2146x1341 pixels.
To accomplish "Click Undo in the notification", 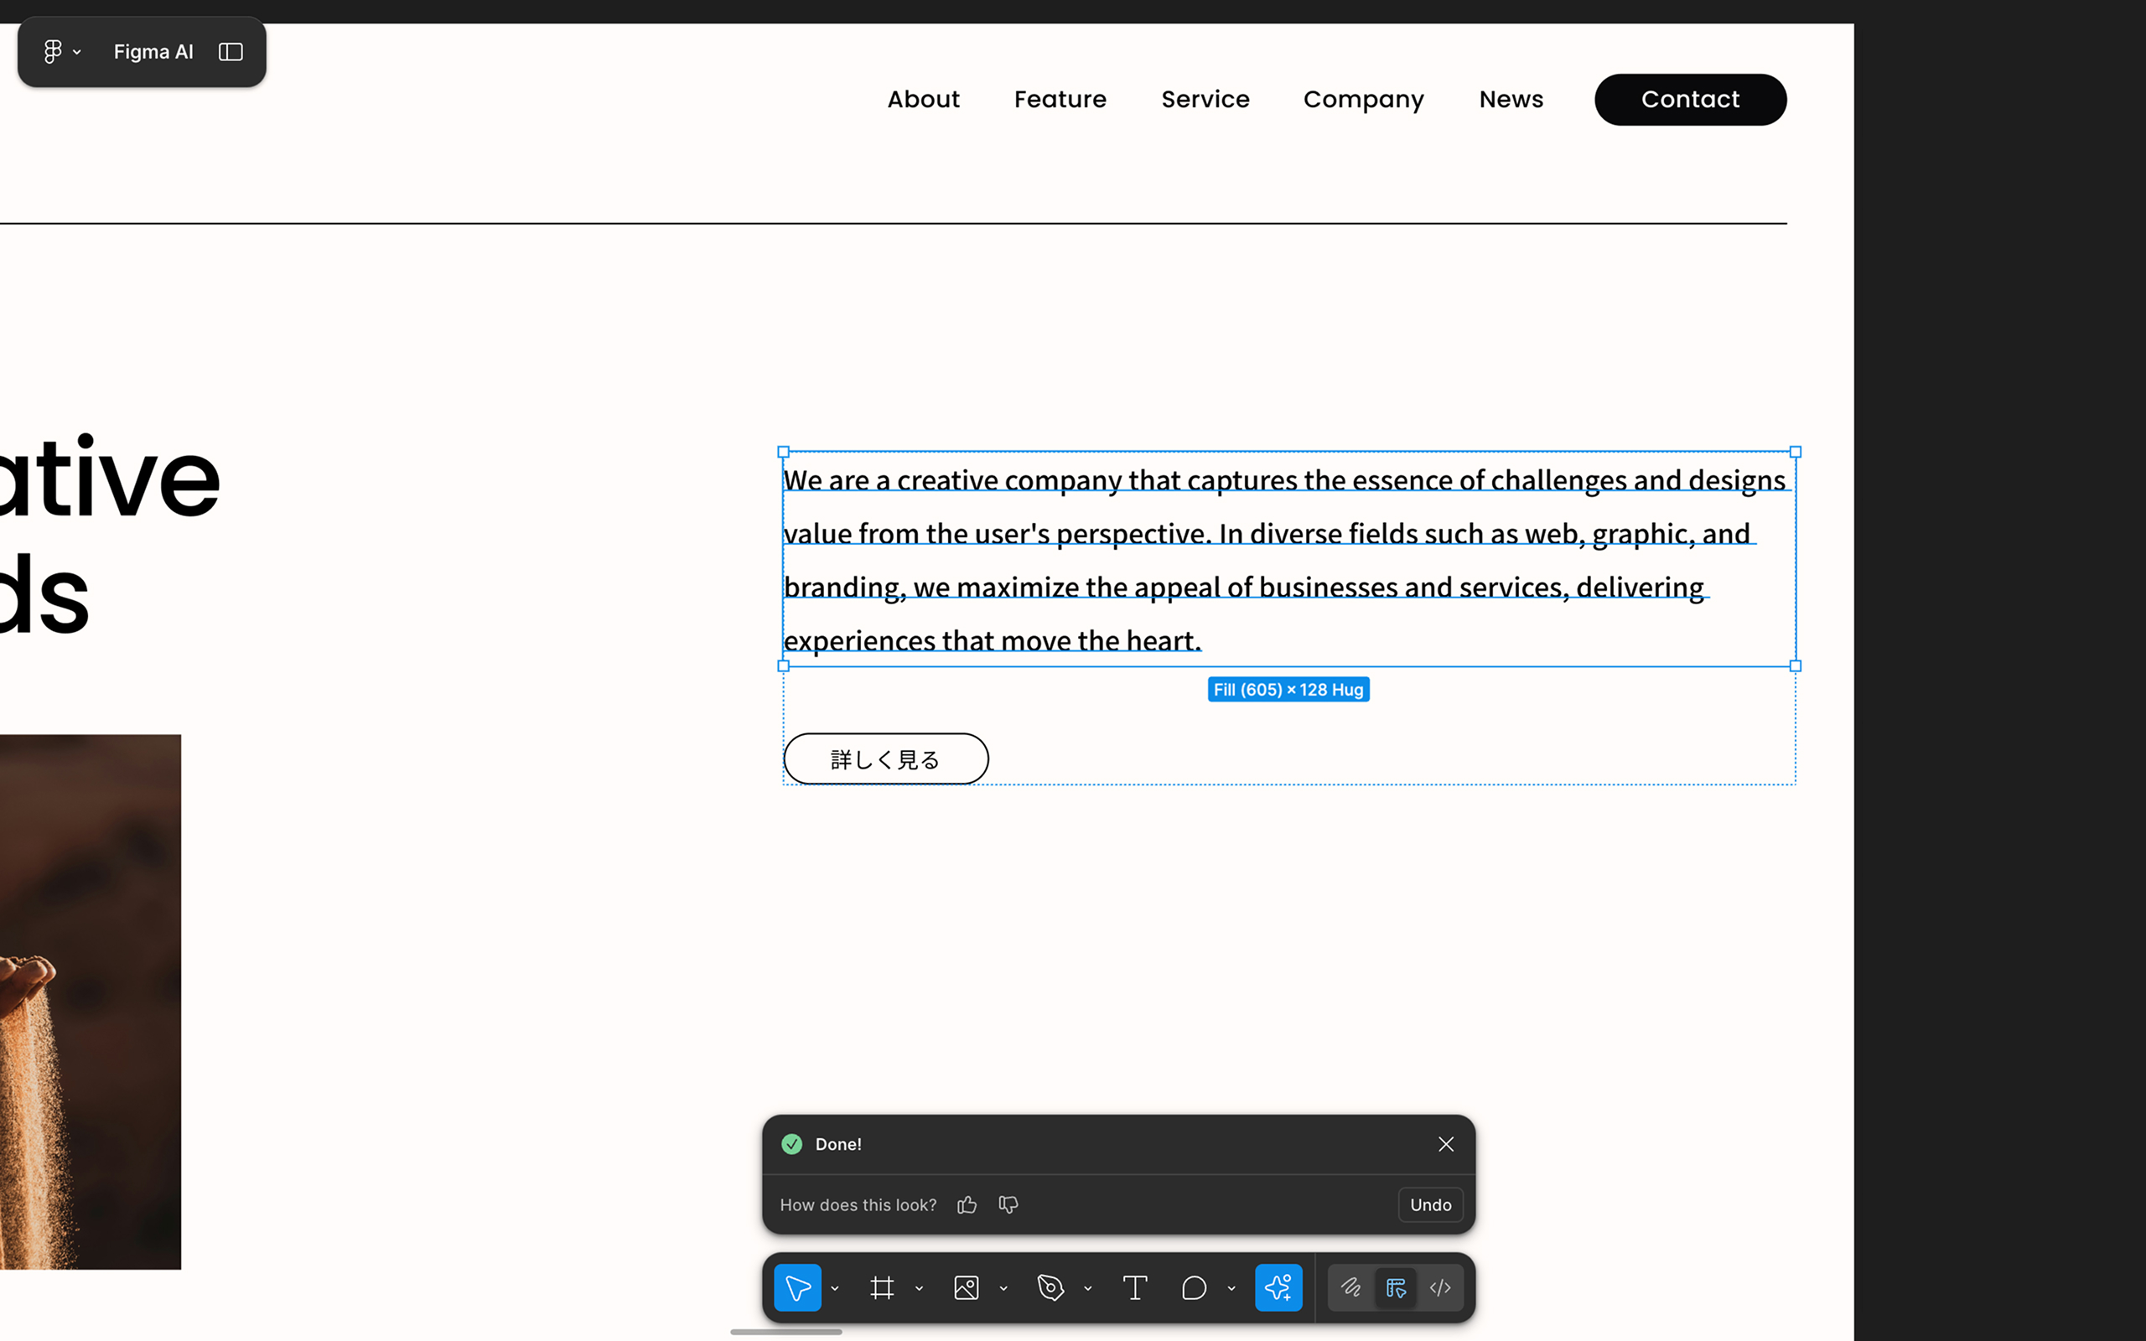I will [1430, 1204].
